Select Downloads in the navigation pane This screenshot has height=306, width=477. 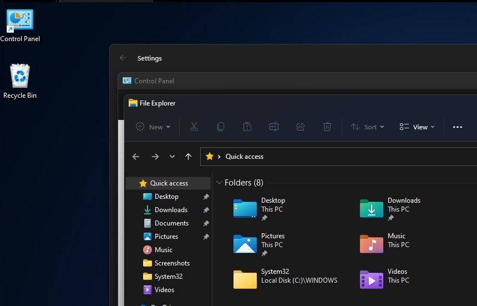coord(171,210)
